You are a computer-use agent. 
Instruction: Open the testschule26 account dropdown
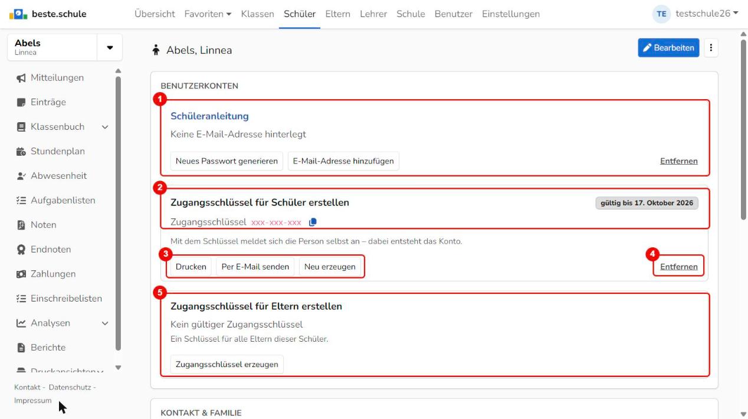click(x=707, y=14)
